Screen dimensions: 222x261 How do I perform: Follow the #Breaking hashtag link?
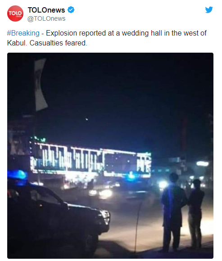[23, 33]
